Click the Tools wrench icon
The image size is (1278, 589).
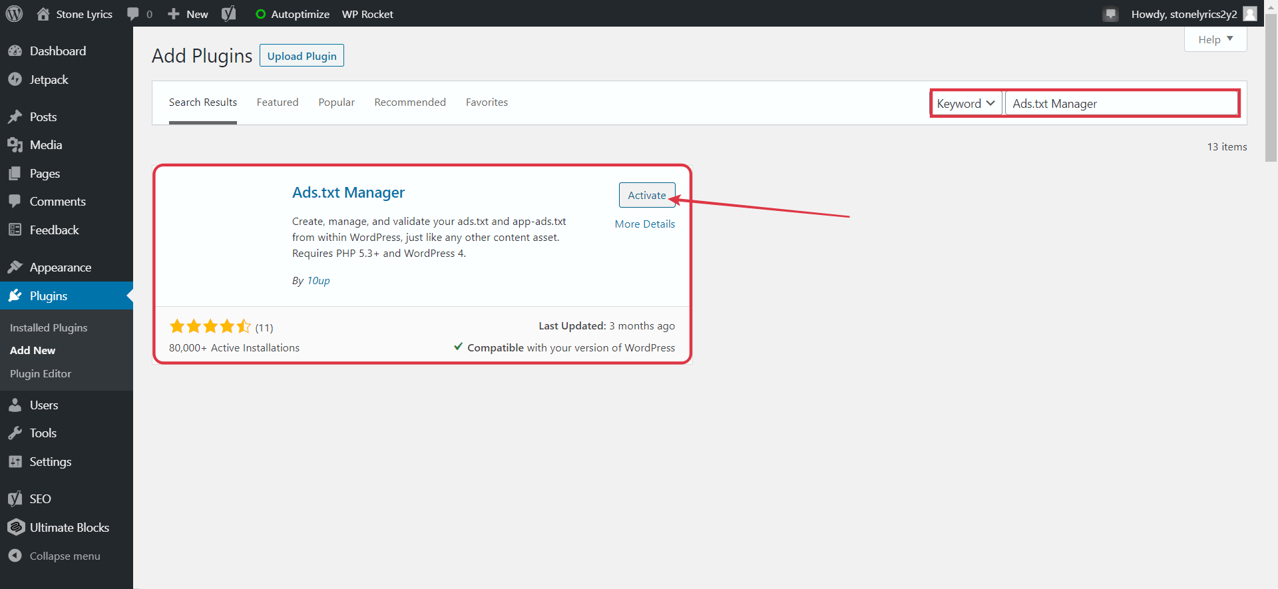(x=15, y=433)
